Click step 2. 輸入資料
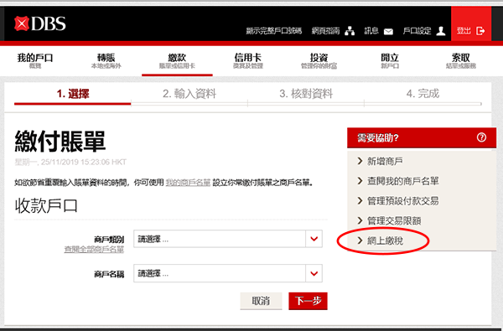Viewport: 503px width, 331px height. [189, 94]
